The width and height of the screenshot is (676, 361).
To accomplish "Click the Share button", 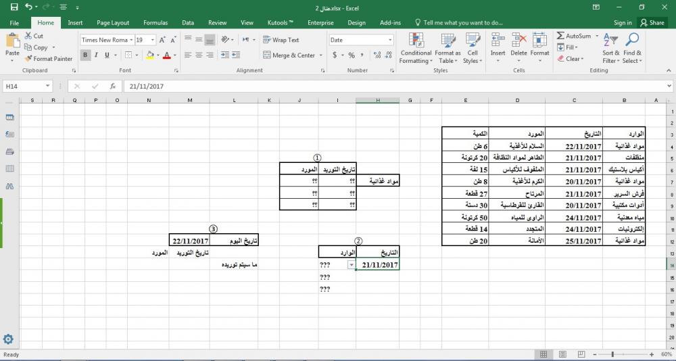I will (652, 22).
